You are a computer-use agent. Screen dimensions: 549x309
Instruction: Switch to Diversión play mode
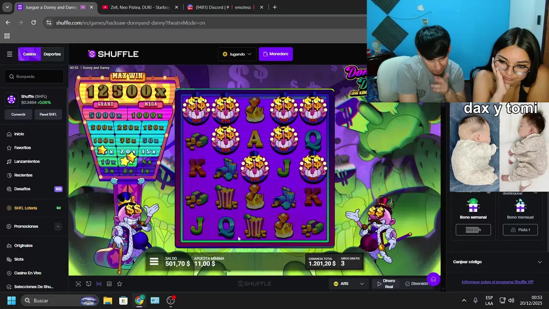pyautogui.click(x=416, y=284)
